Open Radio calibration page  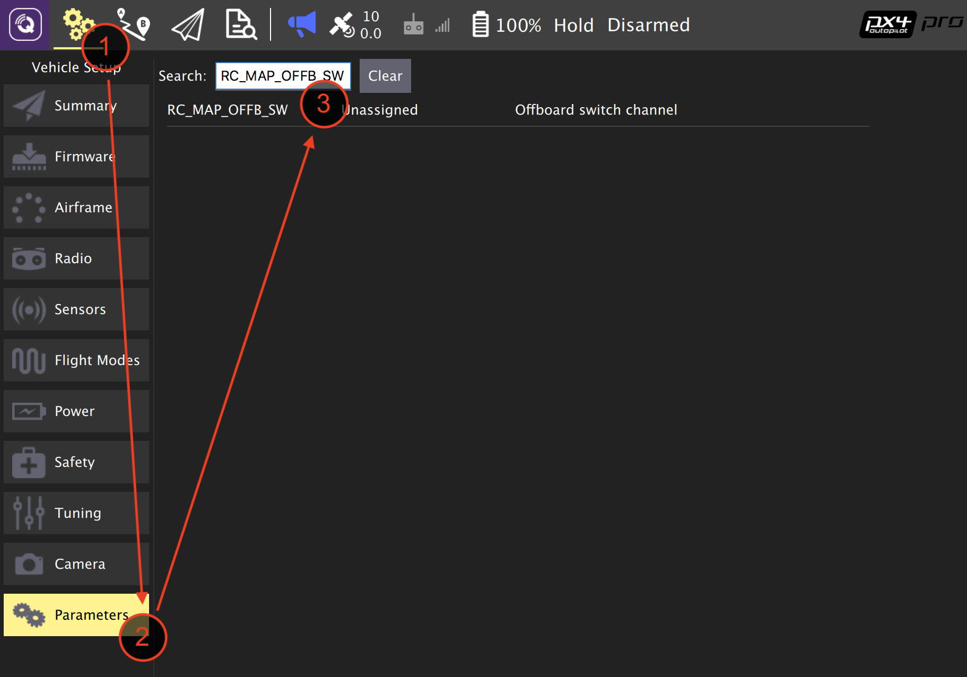coord(76,258)
